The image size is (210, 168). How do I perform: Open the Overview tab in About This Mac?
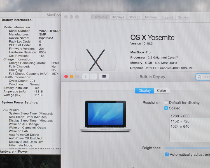tap(100, 17)
